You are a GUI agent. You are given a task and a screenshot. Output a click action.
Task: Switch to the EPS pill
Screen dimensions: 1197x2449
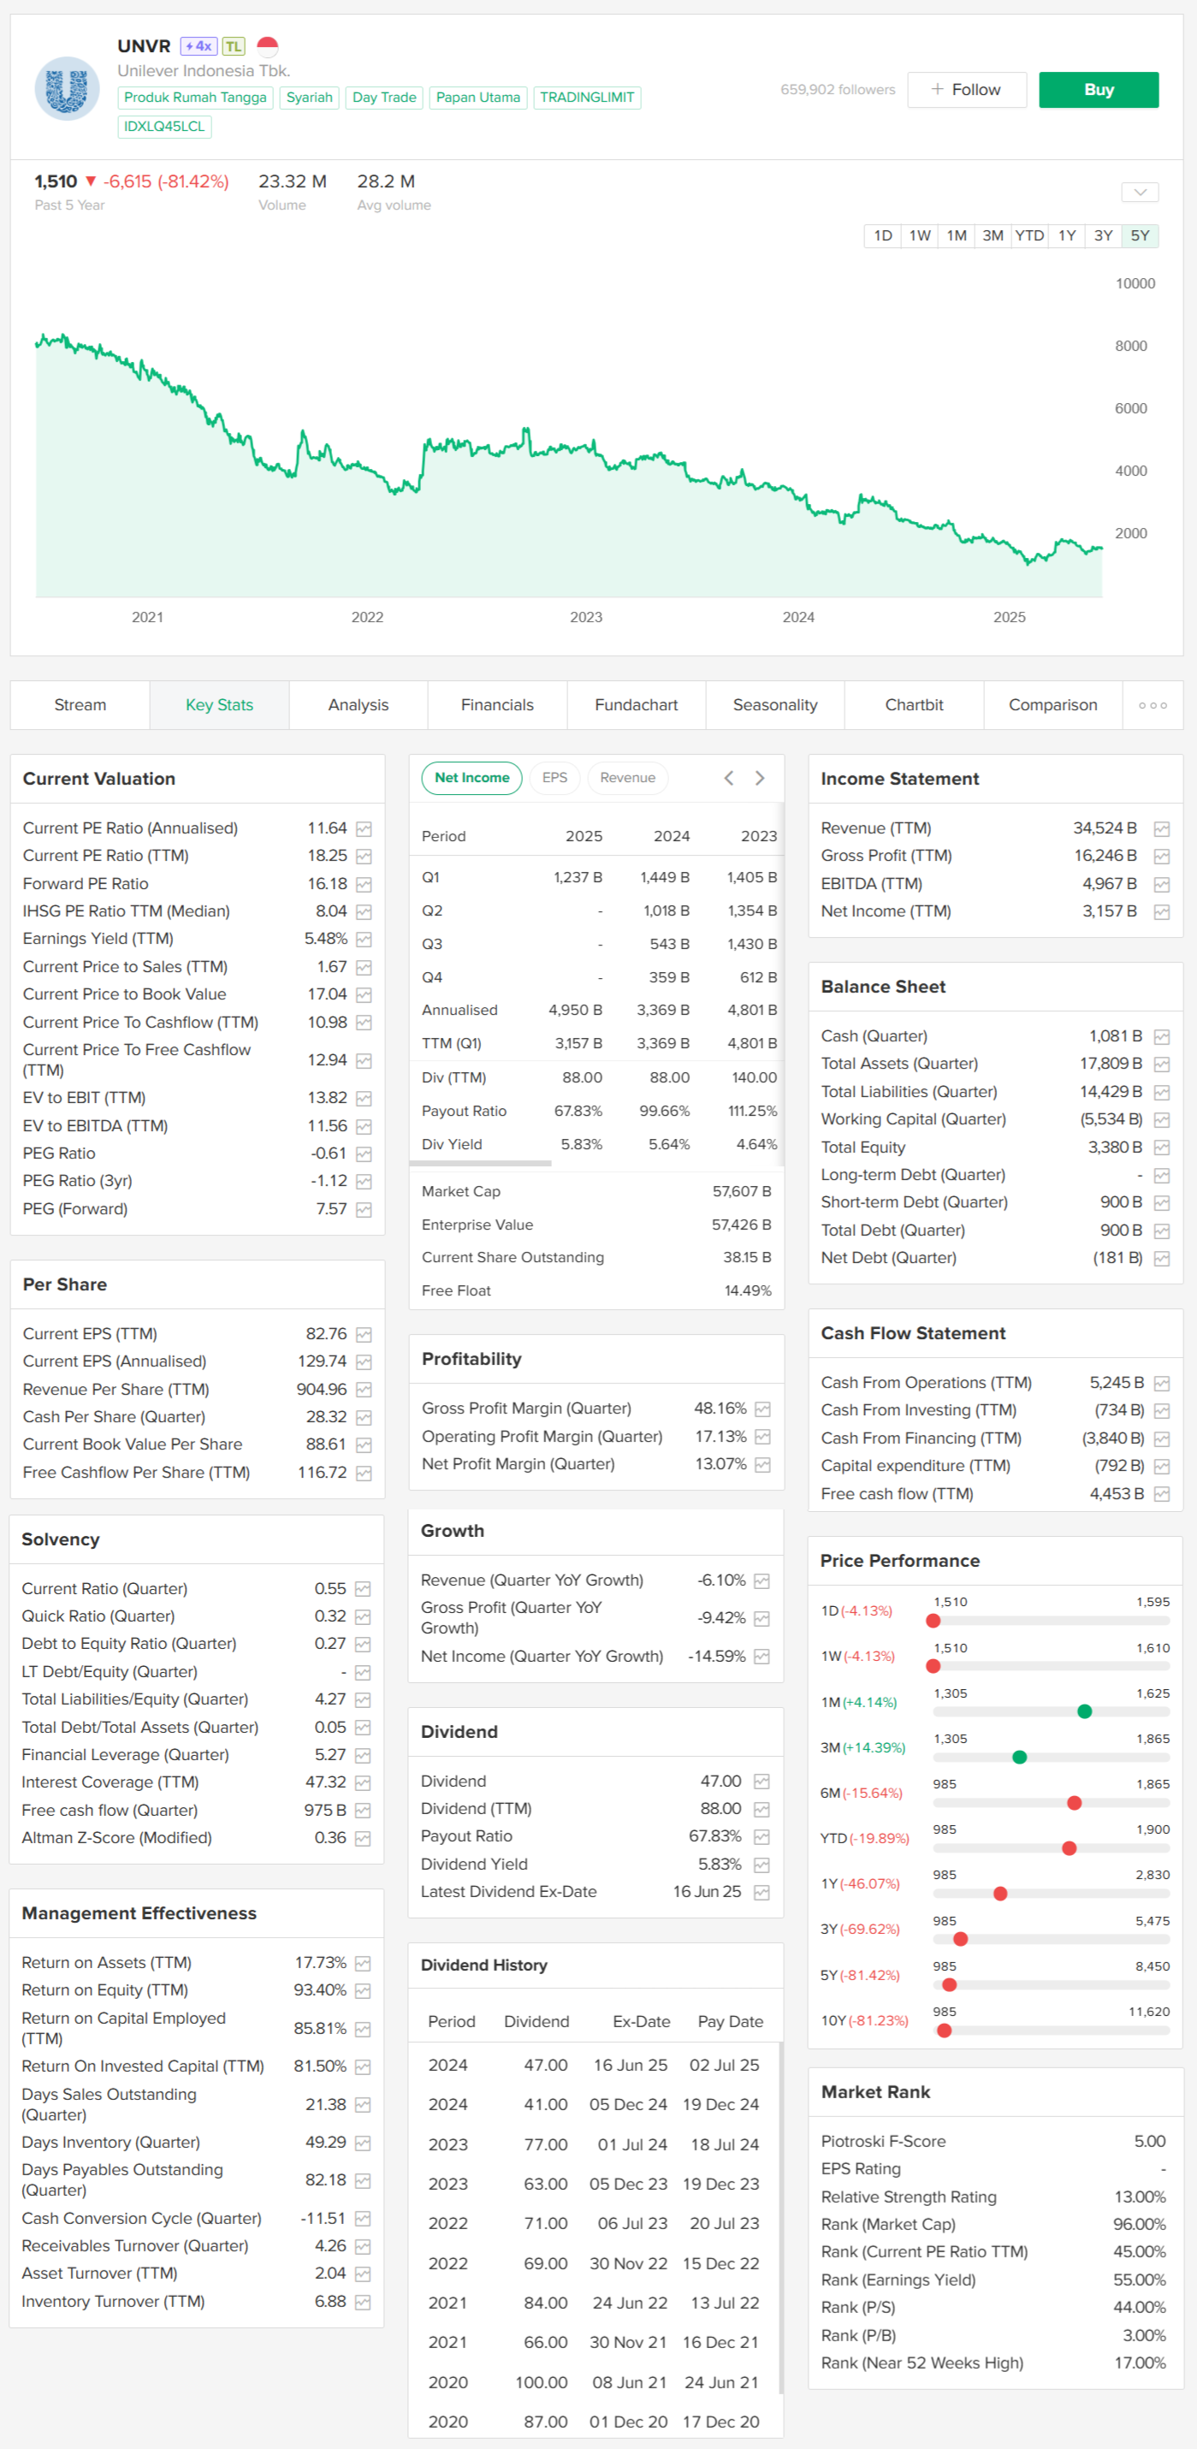pos(554,778)
